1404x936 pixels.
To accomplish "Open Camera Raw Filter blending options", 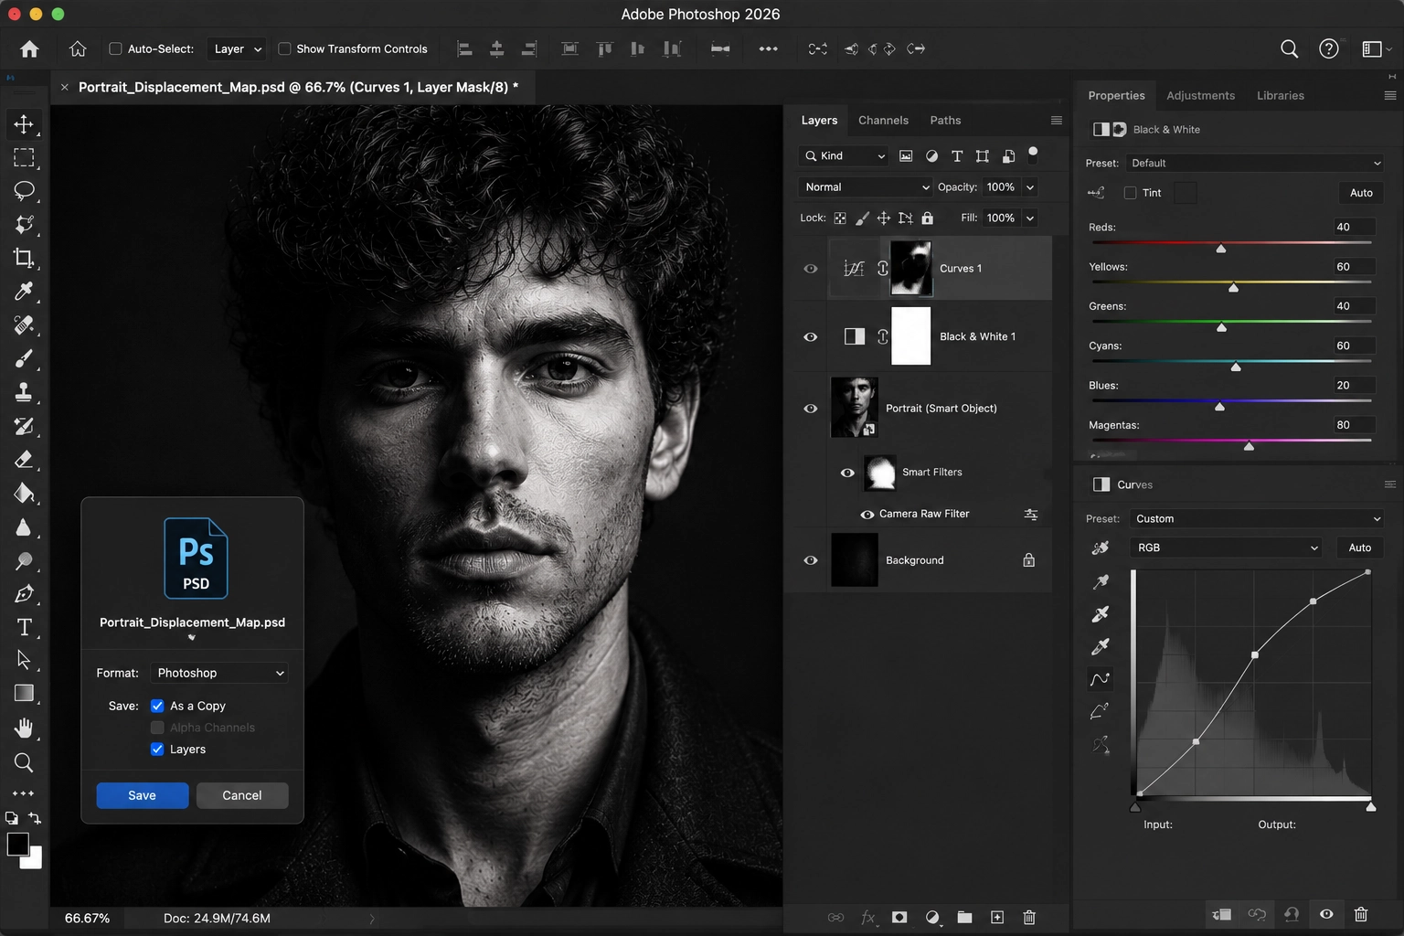I will (1031, 515).
